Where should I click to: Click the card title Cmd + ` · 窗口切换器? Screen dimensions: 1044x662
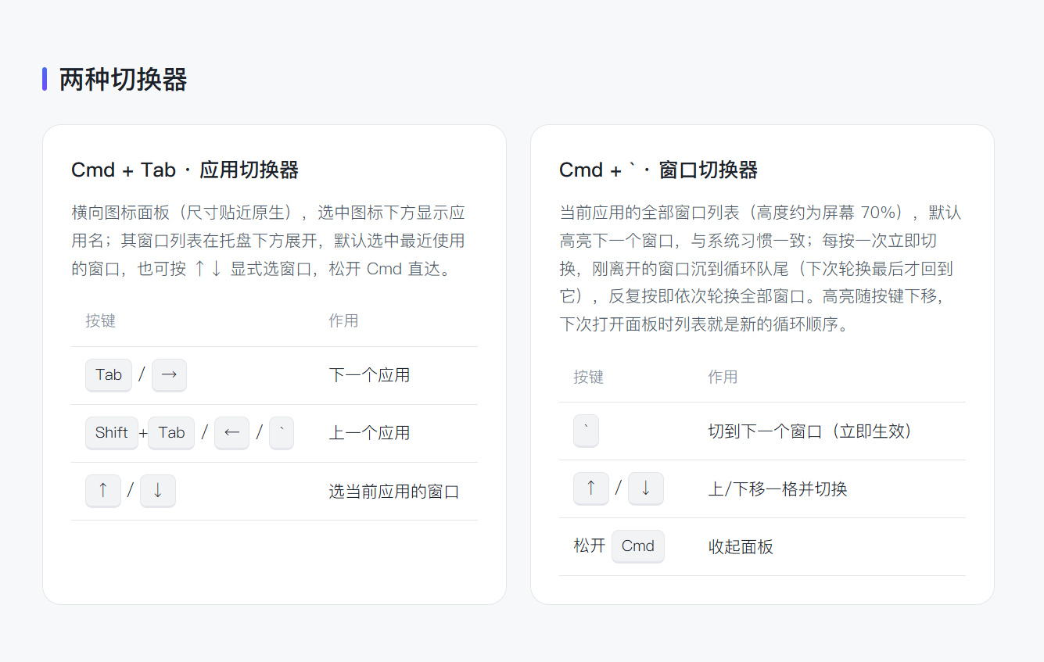click(x=658, y=170)
